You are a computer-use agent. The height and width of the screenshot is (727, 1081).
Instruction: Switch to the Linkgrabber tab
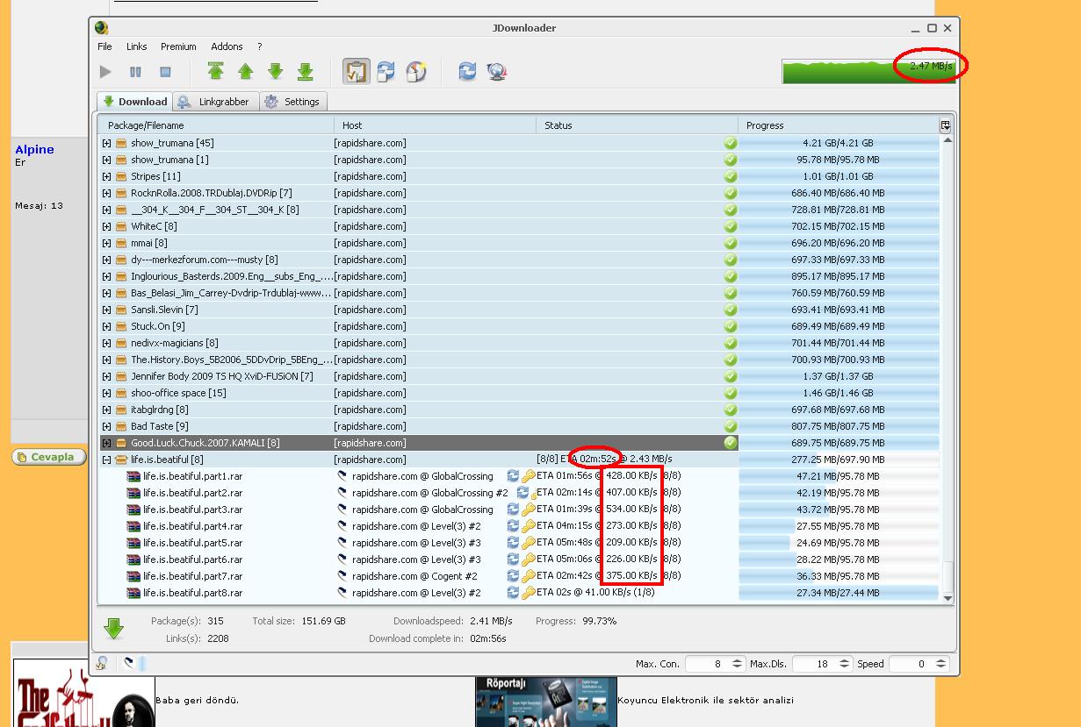point(215,102)
